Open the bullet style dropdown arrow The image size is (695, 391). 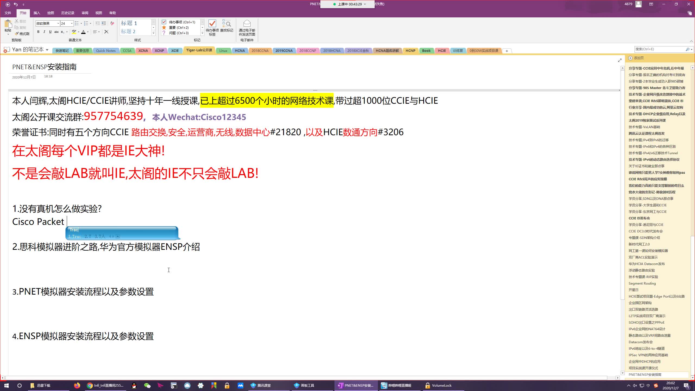click(x=81, y=23)
